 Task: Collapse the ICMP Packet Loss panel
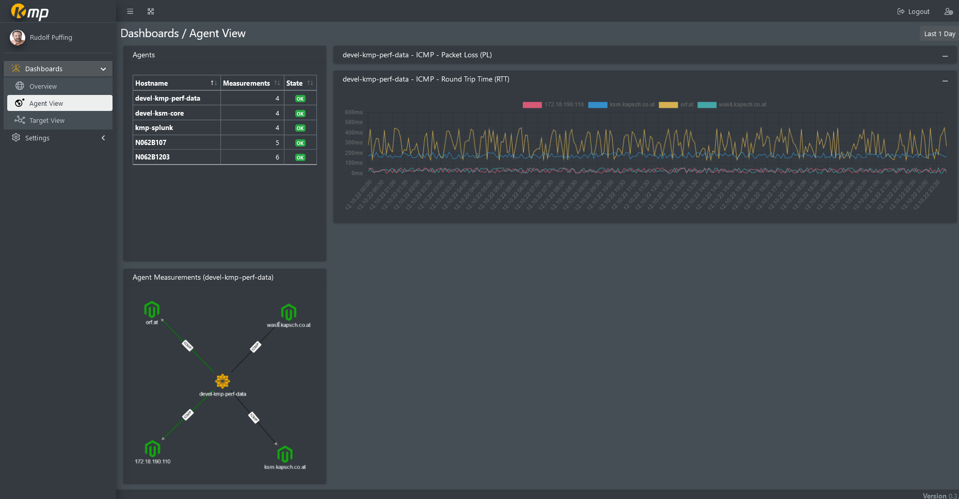click(x=945, y=56)
